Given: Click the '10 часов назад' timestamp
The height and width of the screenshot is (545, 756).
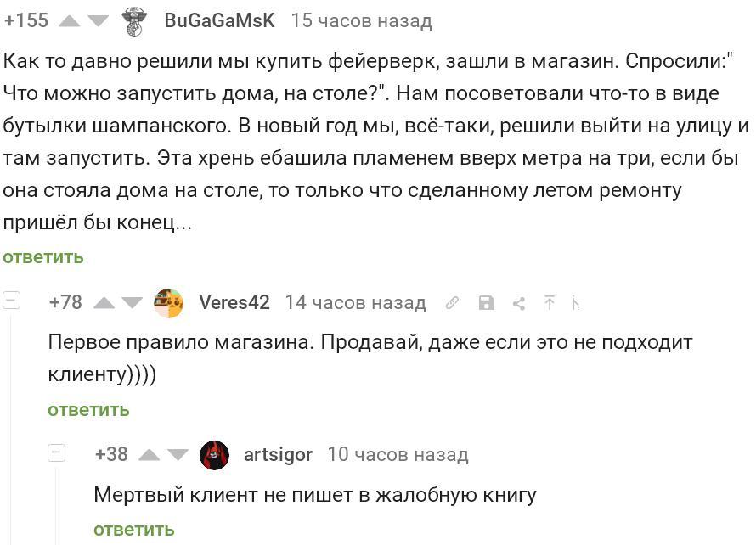Looking at the screenshot, I should (398, 455).
